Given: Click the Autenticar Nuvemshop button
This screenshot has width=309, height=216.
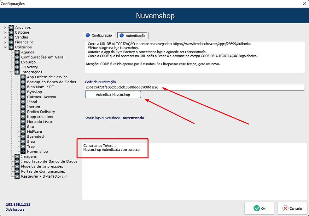Looking at the screenshot, I should click(x=113, y=95).
